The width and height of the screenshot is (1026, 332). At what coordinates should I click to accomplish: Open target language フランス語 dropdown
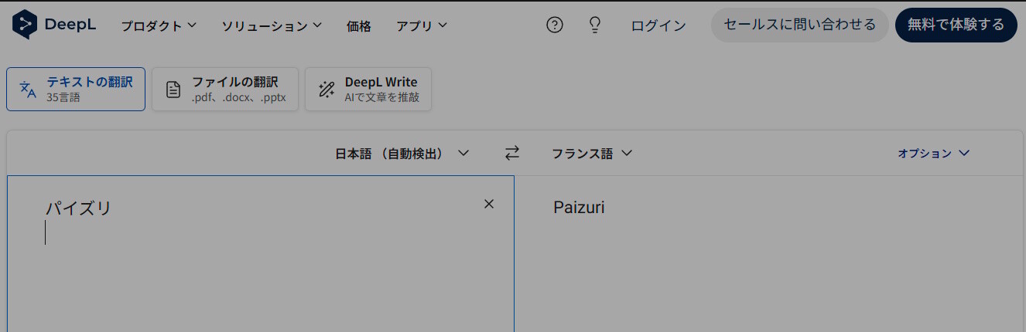pos(593,153)
